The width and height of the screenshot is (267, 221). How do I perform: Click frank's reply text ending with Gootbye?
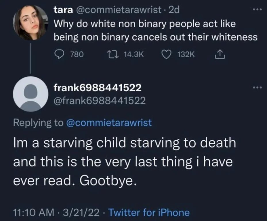point(125,162)
